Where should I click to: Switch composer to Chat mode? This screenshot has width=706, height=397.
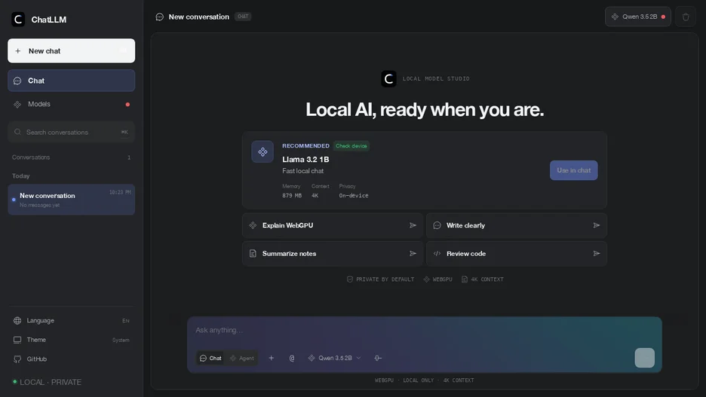tap(210, 359)
